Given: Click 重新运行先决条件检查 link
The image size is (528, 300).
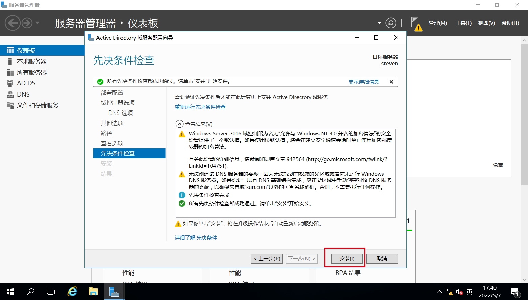Looking at the screenshot, I should point(200,107).
